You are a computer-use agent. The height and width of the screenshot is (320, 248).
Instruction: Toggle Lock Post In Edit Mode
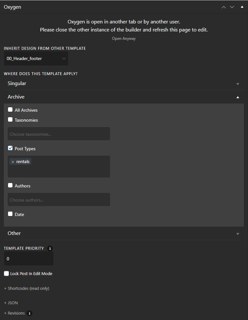6,273
